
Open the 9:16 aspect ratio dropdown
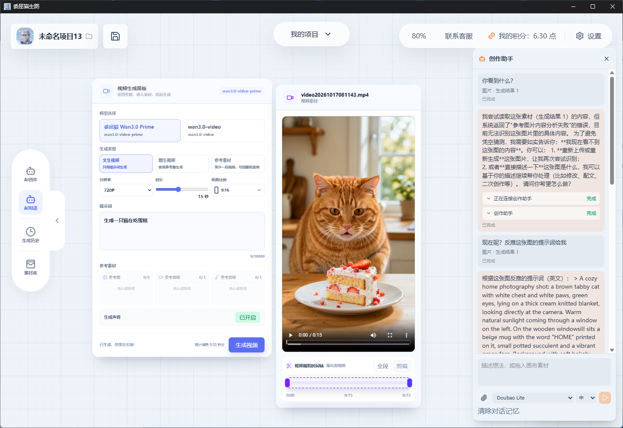[238, 190]
